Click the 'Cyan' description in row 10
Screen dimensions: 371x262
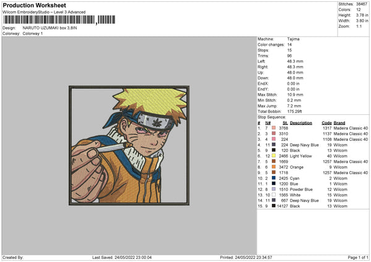coord(294,178)
